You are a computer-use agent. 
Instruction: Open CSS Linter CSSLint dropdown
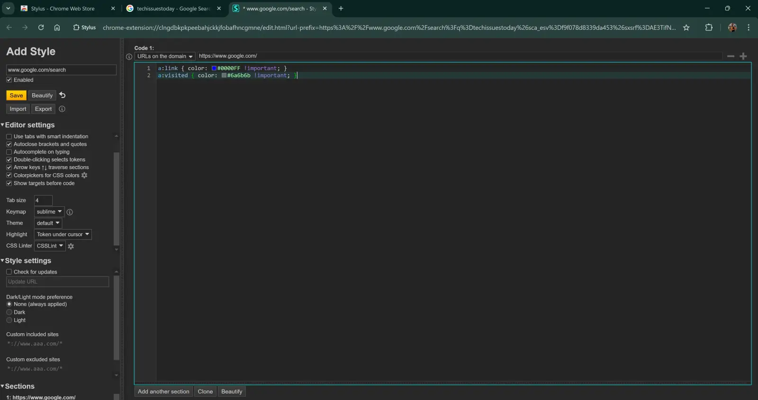coord(50,246)
